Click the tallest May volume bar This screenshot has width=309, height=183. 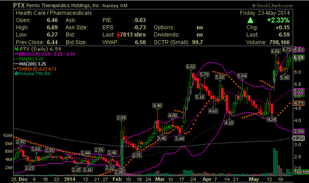(274, 162)
